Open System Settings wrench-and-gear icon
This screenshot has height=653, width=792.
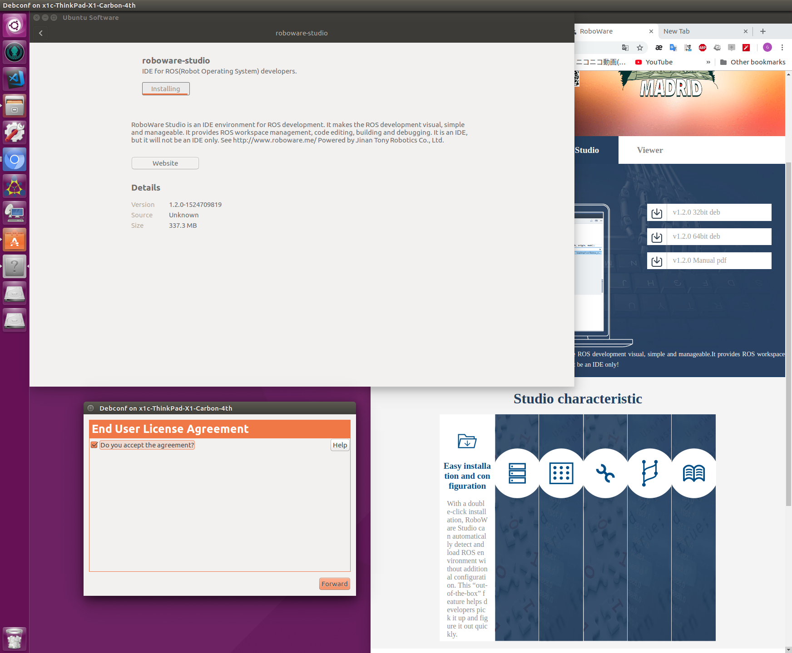[x=15, y=133]
